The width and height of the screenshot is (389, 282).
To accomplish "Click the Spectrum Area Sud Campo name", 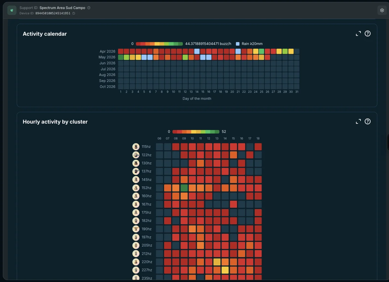I will tap(62, 8).
